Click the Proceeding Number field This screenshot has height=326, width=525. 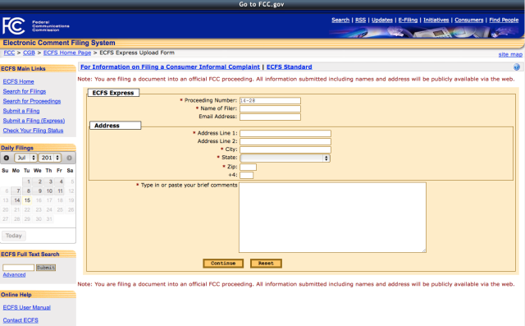coord(270,100)
